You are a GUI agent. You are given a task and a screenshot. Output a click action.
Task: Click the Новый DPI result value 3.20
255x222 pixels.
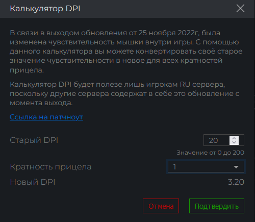[x=236, y=182]
